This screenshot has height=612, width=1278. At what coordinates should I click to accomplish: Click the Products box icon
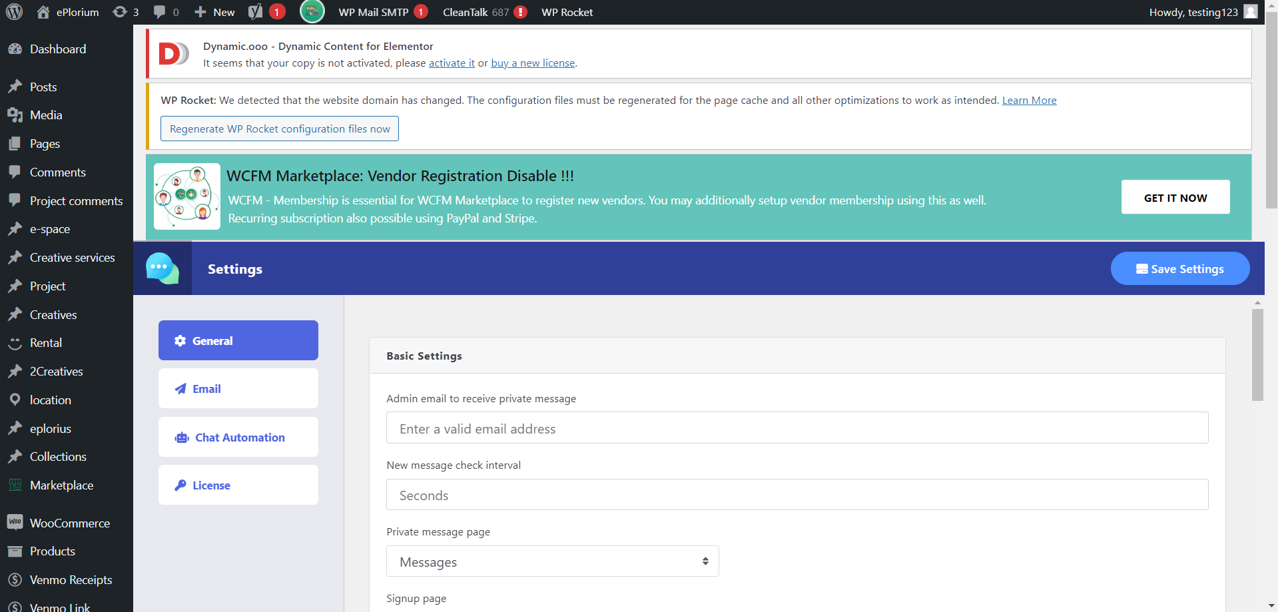click(x=15, y=551)
